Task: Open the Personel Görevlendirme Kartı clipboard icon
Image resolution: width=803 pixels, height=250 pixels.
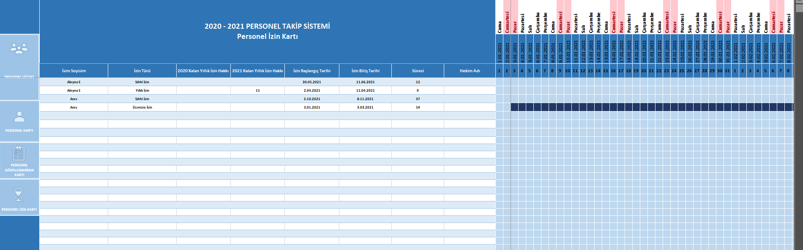Action: point(19,153)
